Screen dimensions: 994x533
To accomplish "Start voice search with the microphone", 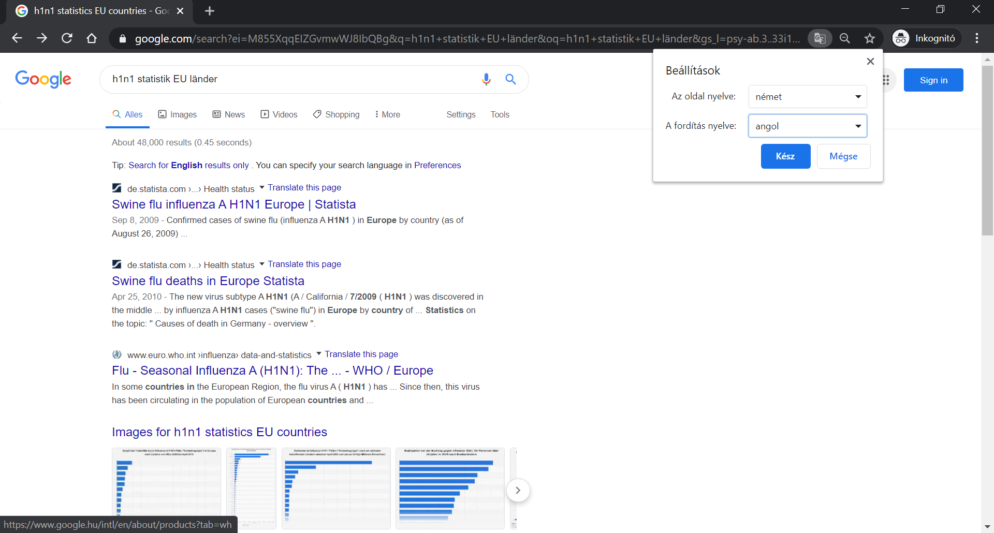I will coord(486,79).
